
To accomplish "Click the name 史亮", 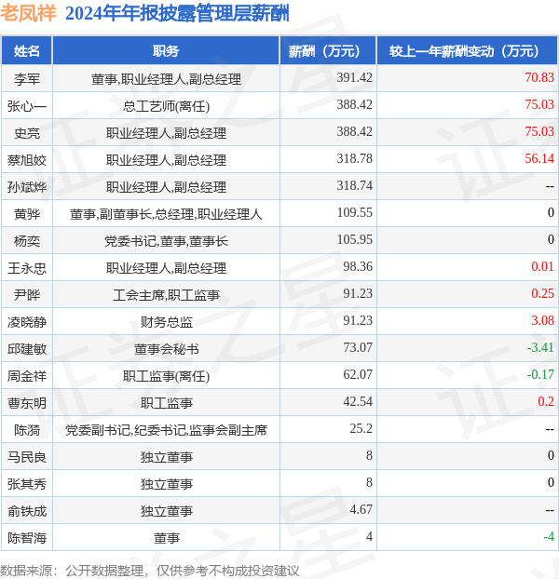I will [27, 133].
